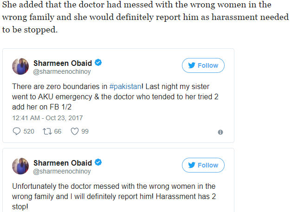Screen dimensions: 291x212
Task: Click the 66 retweets count
Action: (x=58, y=131)
